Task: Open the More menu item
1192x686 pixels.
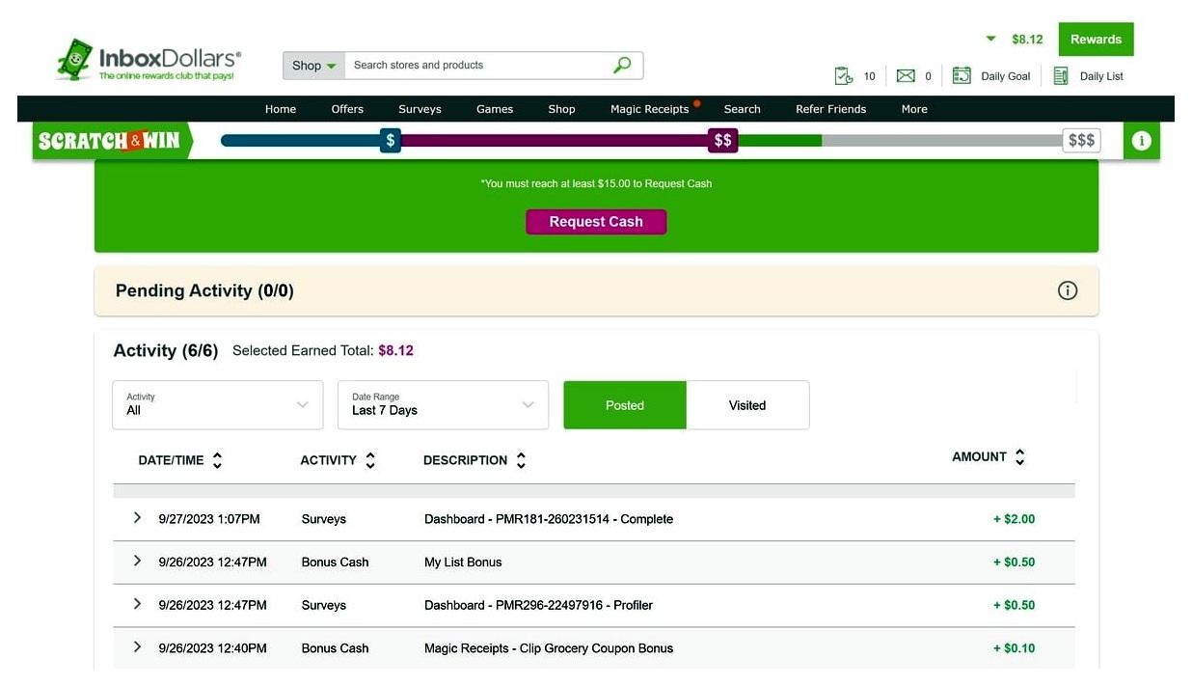Action: point(914,109)
